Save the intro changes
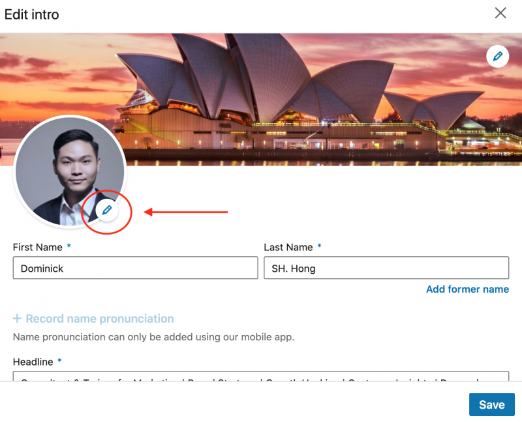 click(x=492, y=404)
